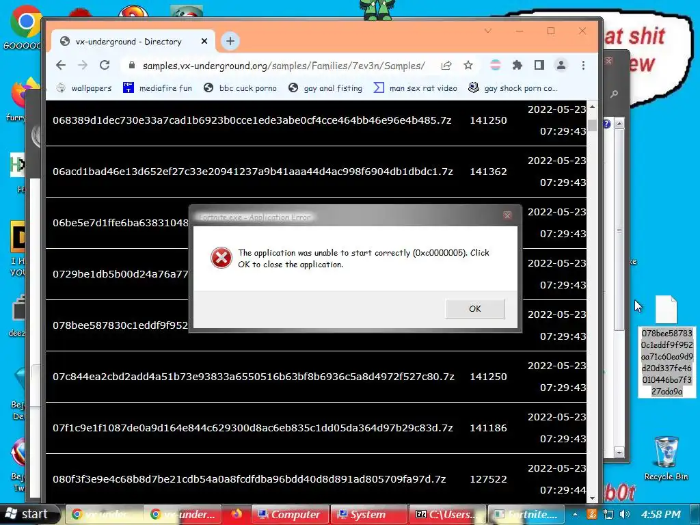Image resolution: width=700 pixels, height=525 pixels.
Task: Select the vx-underground - Directory tab
Action: click(x=133, y=42)
